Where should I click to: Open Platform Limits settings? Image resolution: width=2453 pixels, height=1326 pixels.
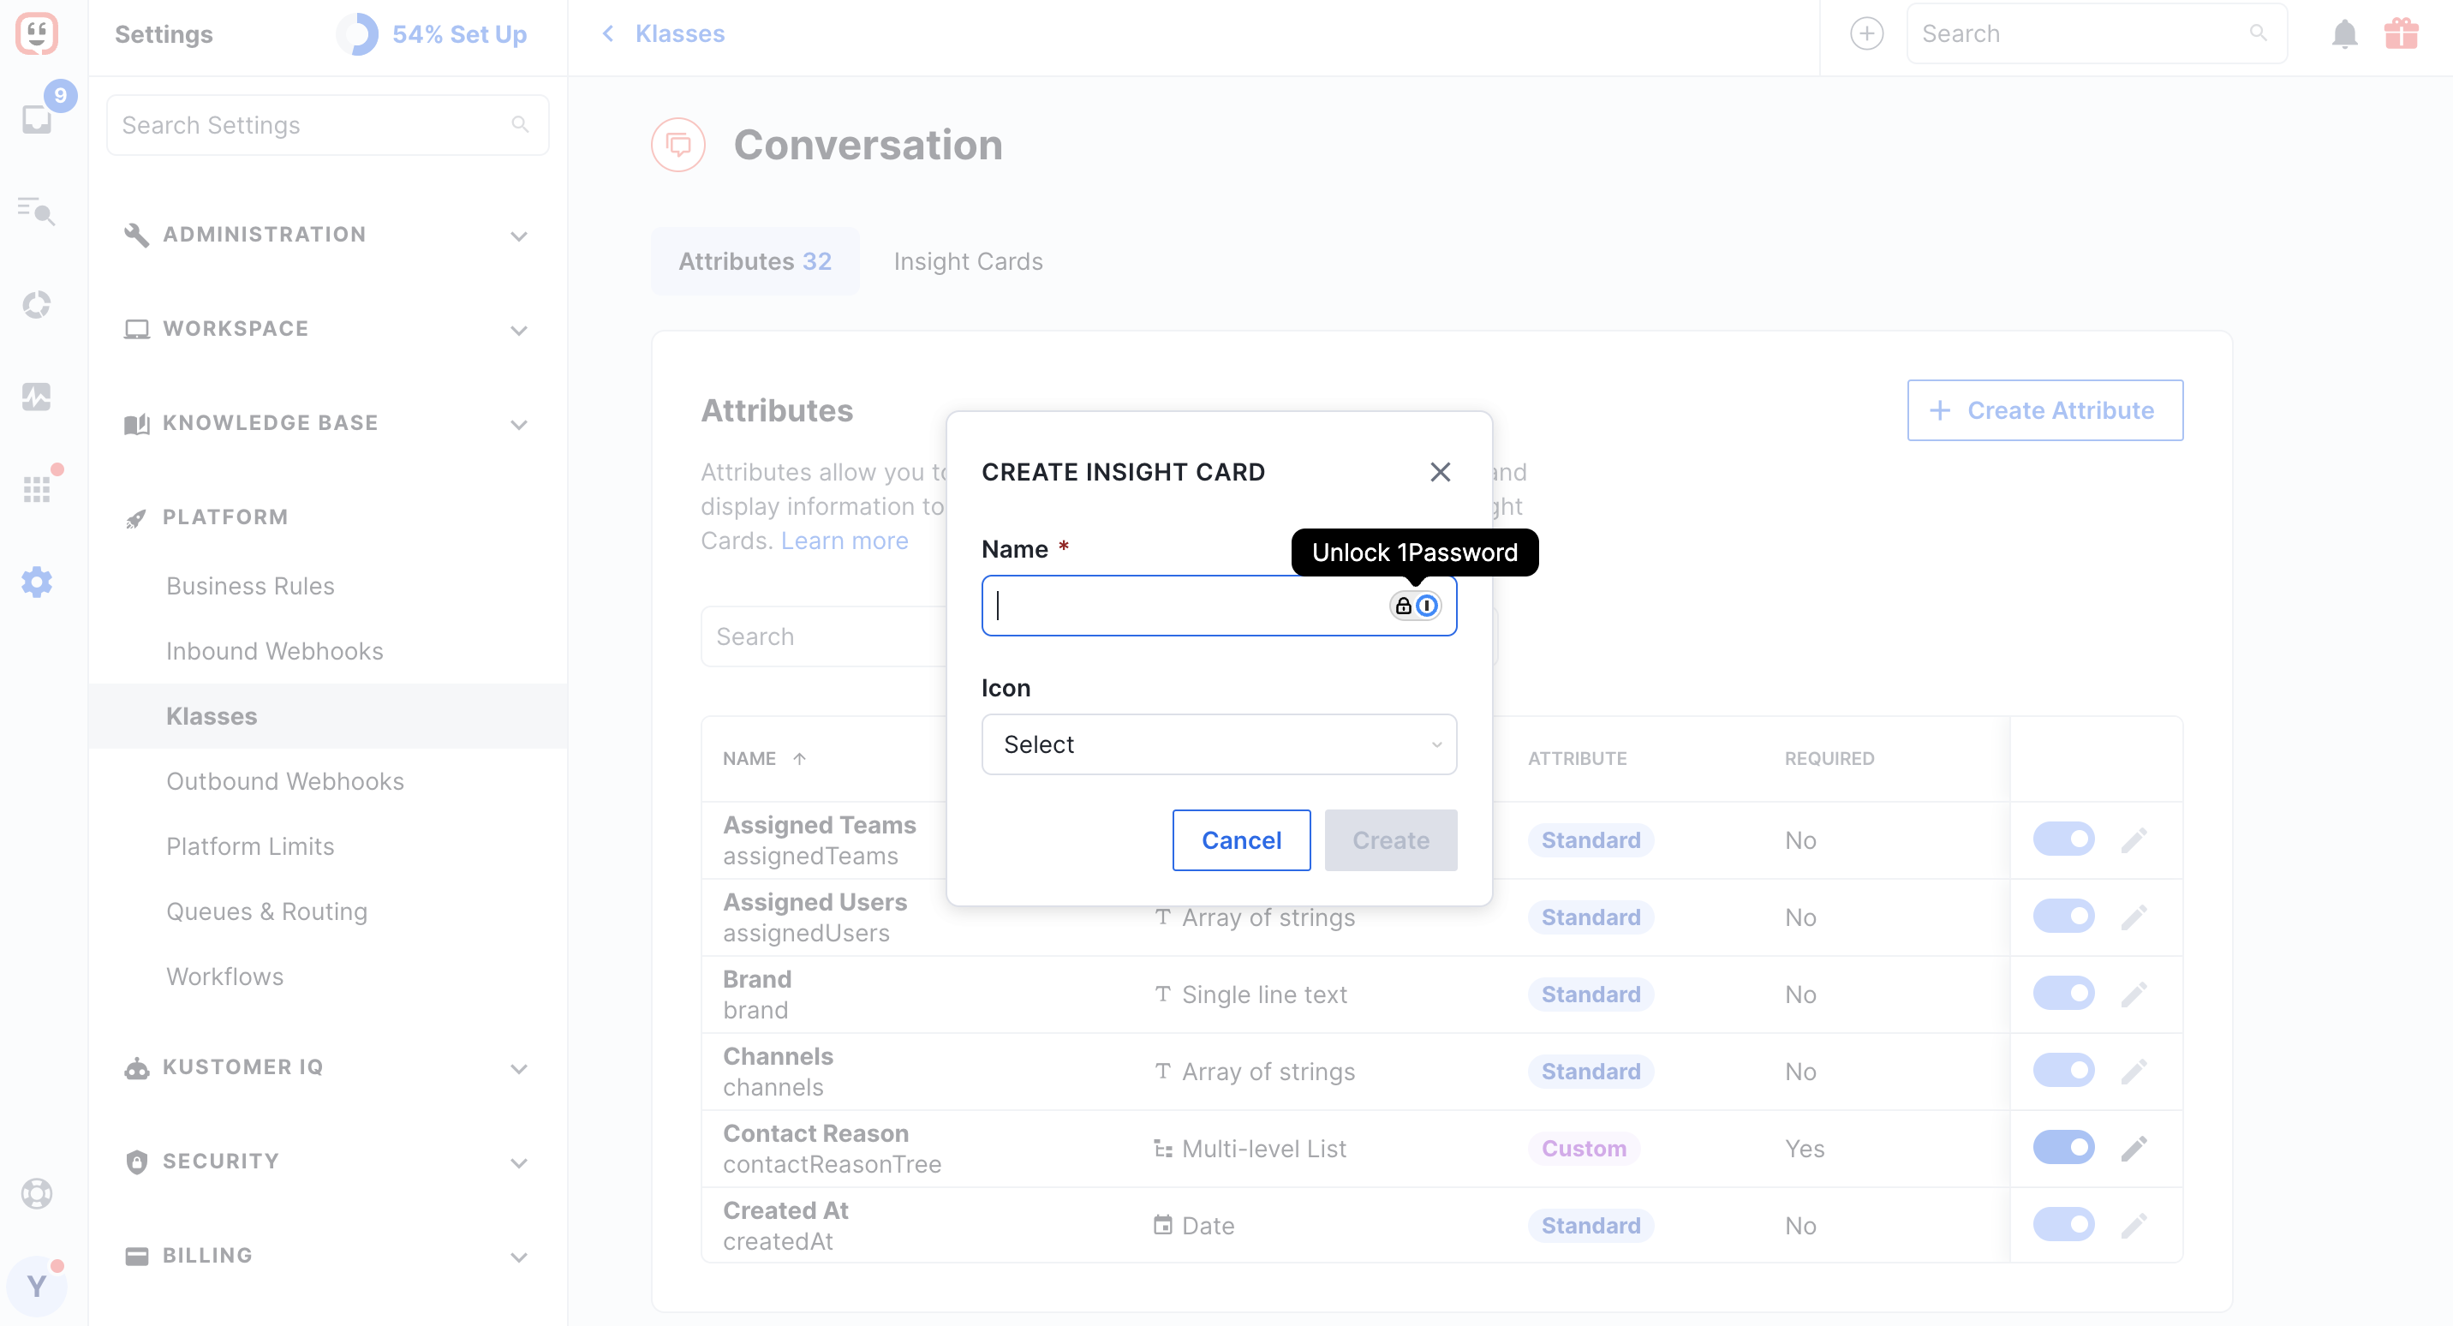coord(250,846)
